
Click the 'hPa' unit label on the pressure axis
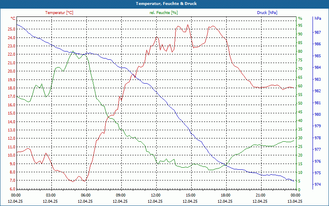(317, 19)
